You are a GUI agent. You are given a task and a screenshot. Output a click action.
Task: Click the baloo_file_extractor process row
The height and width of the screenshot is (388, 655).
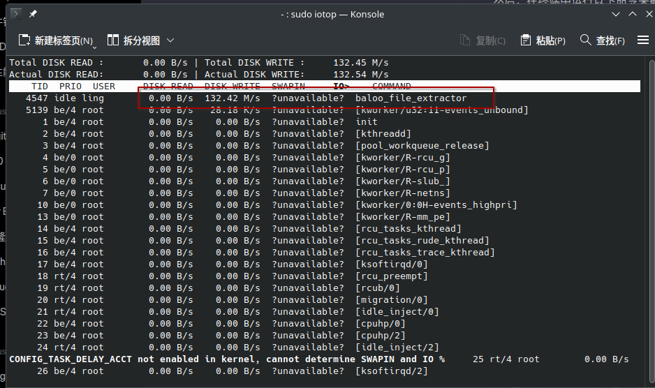coord(411,98)
